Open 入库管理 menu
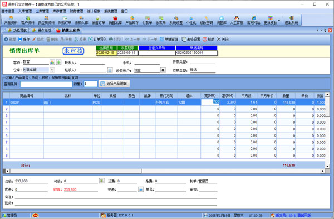This screenshot has width=334, height=219. [x=25, y=11]
